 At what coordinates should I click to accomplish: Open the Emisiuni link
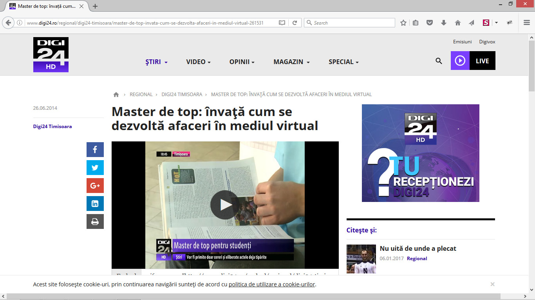point(462,42)
